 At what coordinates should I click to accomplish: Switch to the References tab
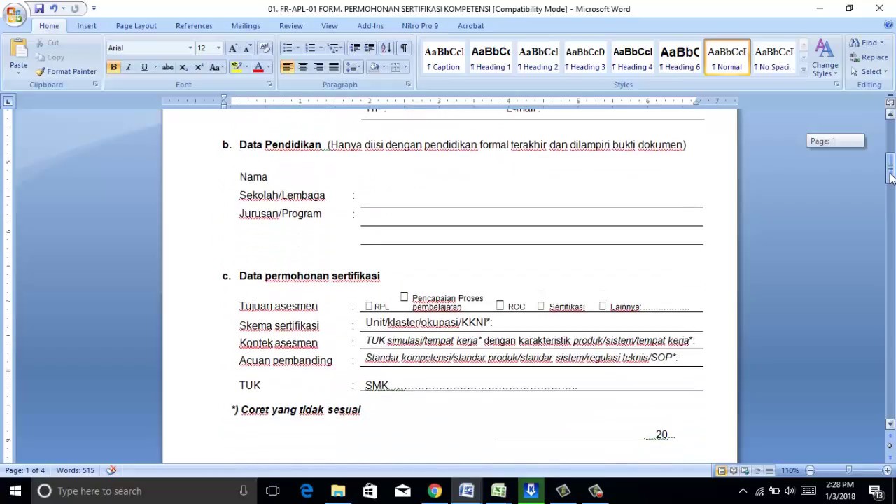tap(194, 26)
